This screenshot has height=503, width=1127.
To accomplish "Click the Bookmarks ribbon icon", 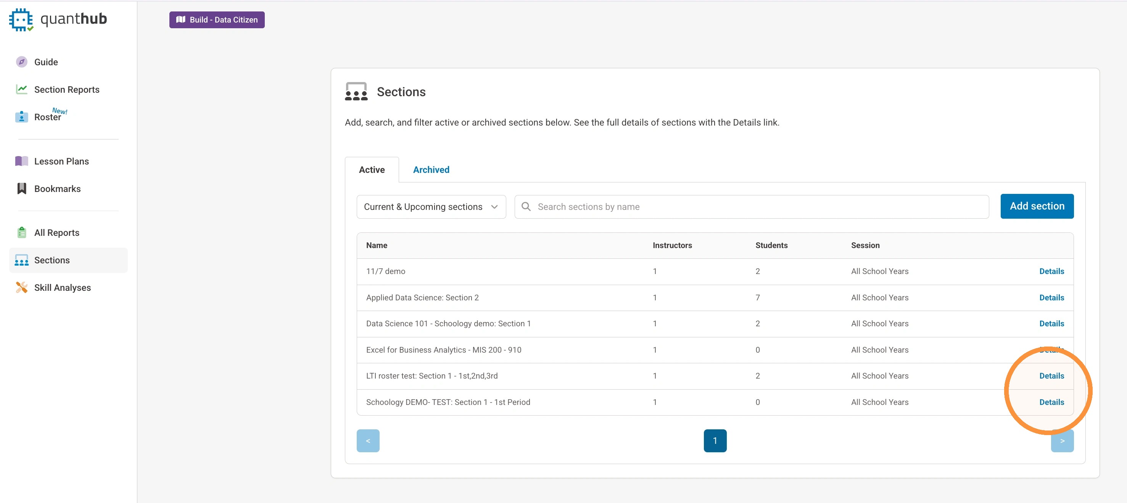I will tap(21, 189).
